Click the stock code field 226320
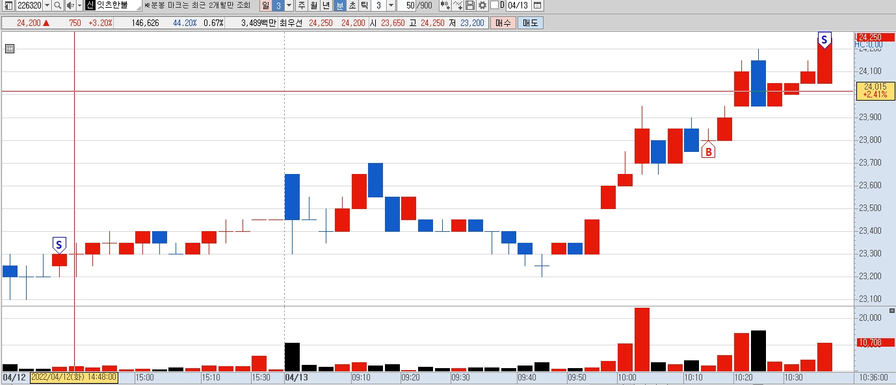 point(29,5)
